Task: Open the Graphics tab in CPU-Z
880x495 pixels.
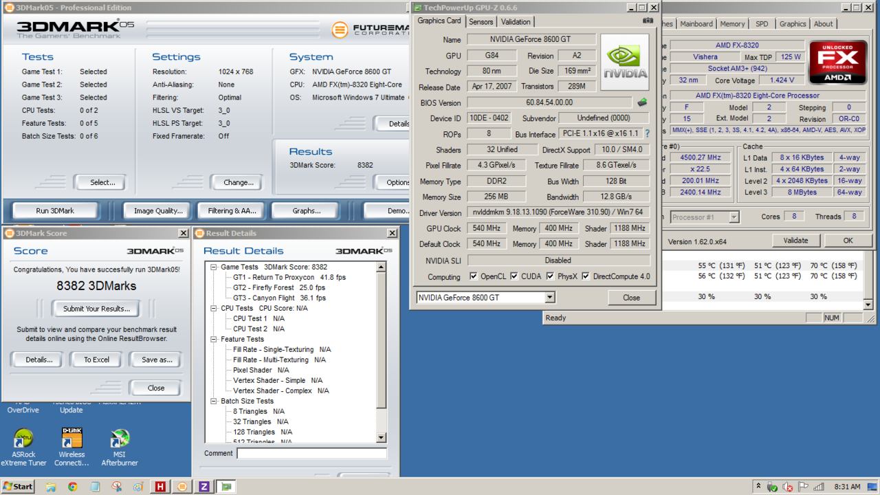Action: pyautogui.click(x=793, y=23)
